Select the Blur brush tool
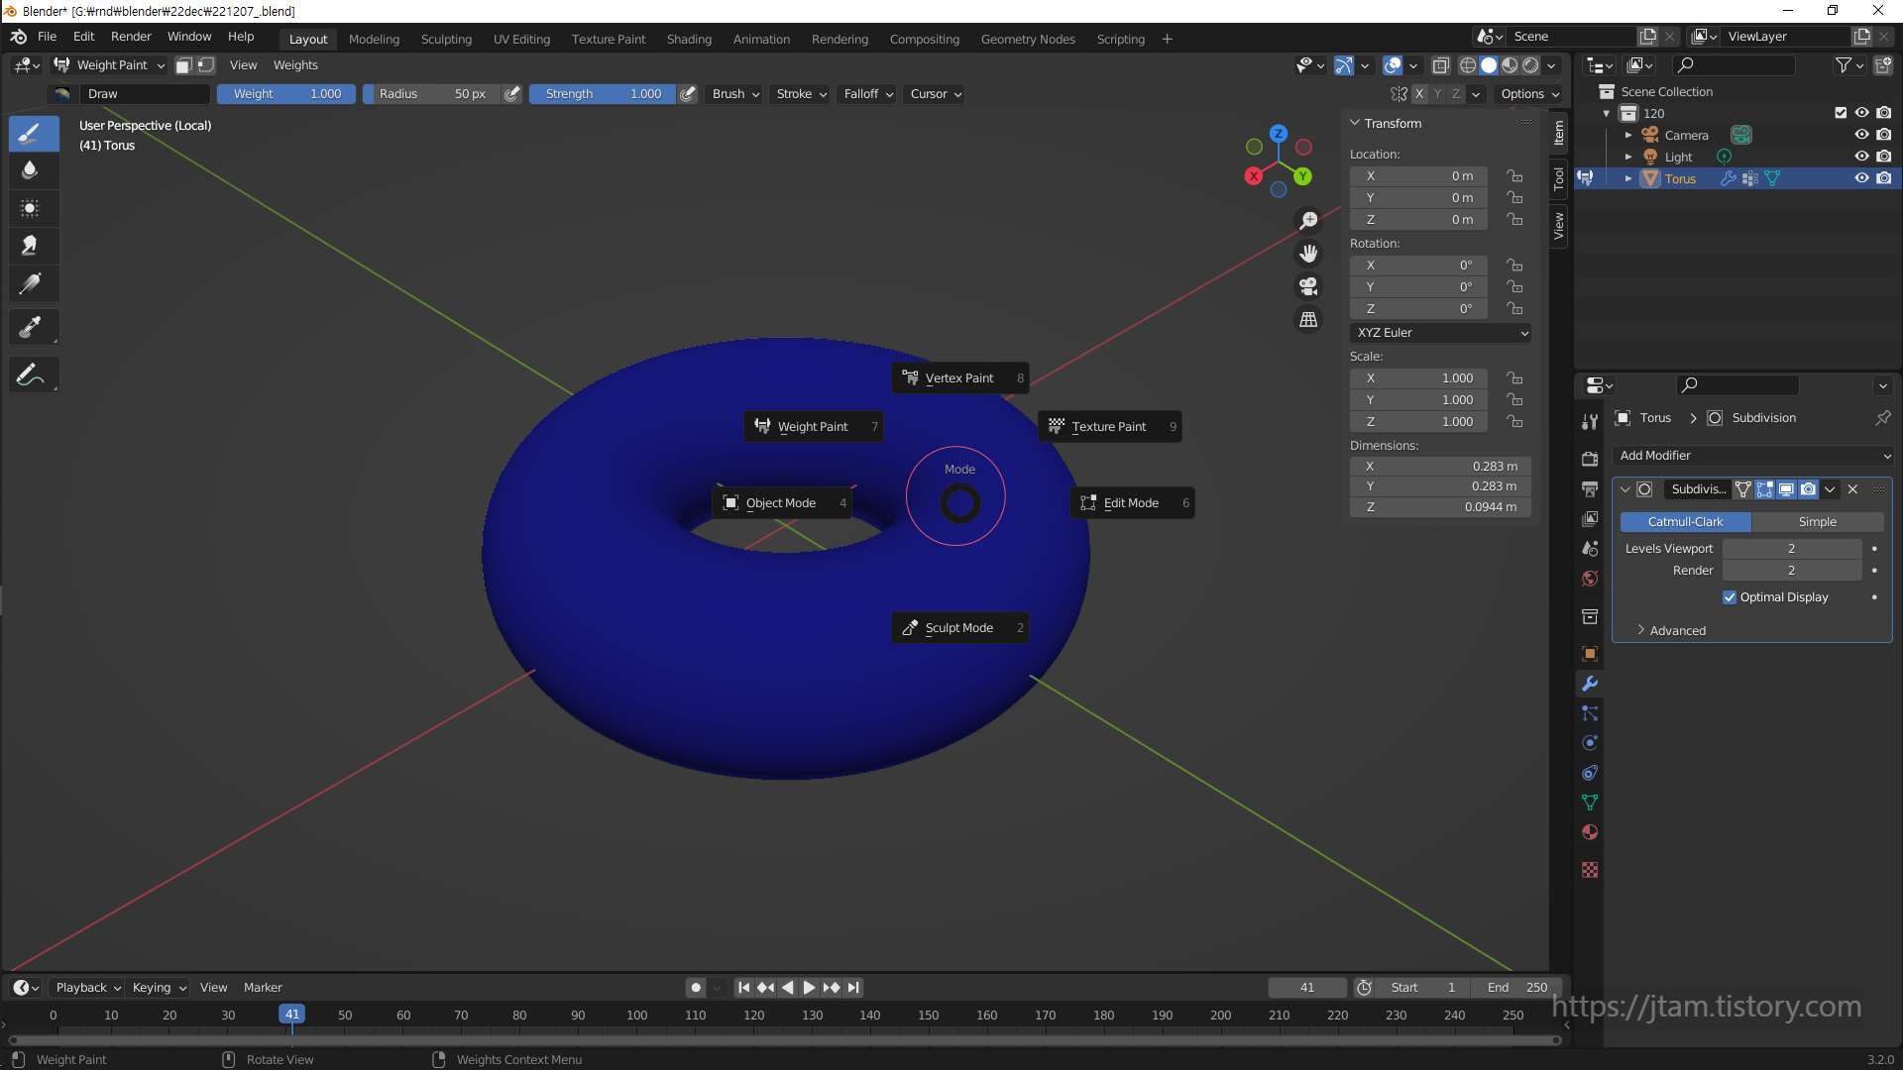 coord(30,170)
